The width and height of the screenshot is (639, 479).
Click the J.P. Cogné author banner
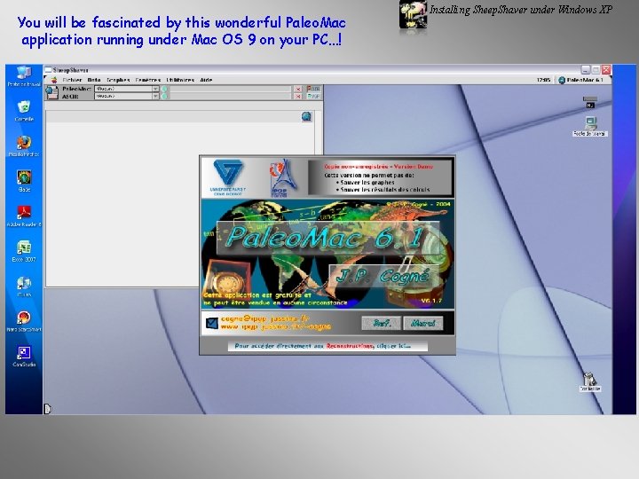384,276
